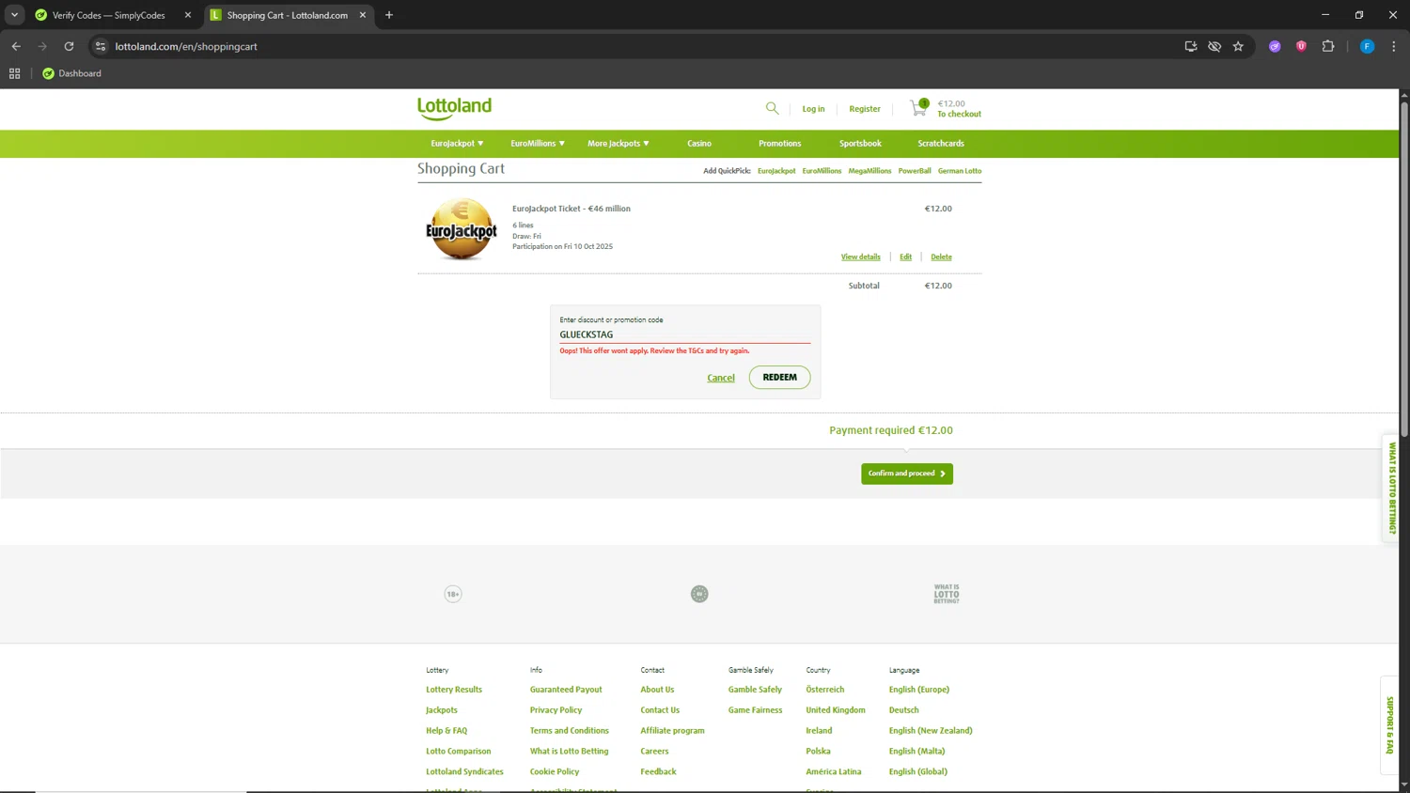Click To checkout link
Screen dimensions: 1410x793
[959, 114]
